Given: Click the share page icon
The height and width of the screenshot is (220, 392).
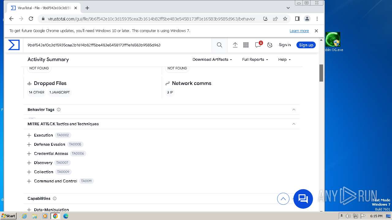Looking at the screenshot, I should 275,19.
